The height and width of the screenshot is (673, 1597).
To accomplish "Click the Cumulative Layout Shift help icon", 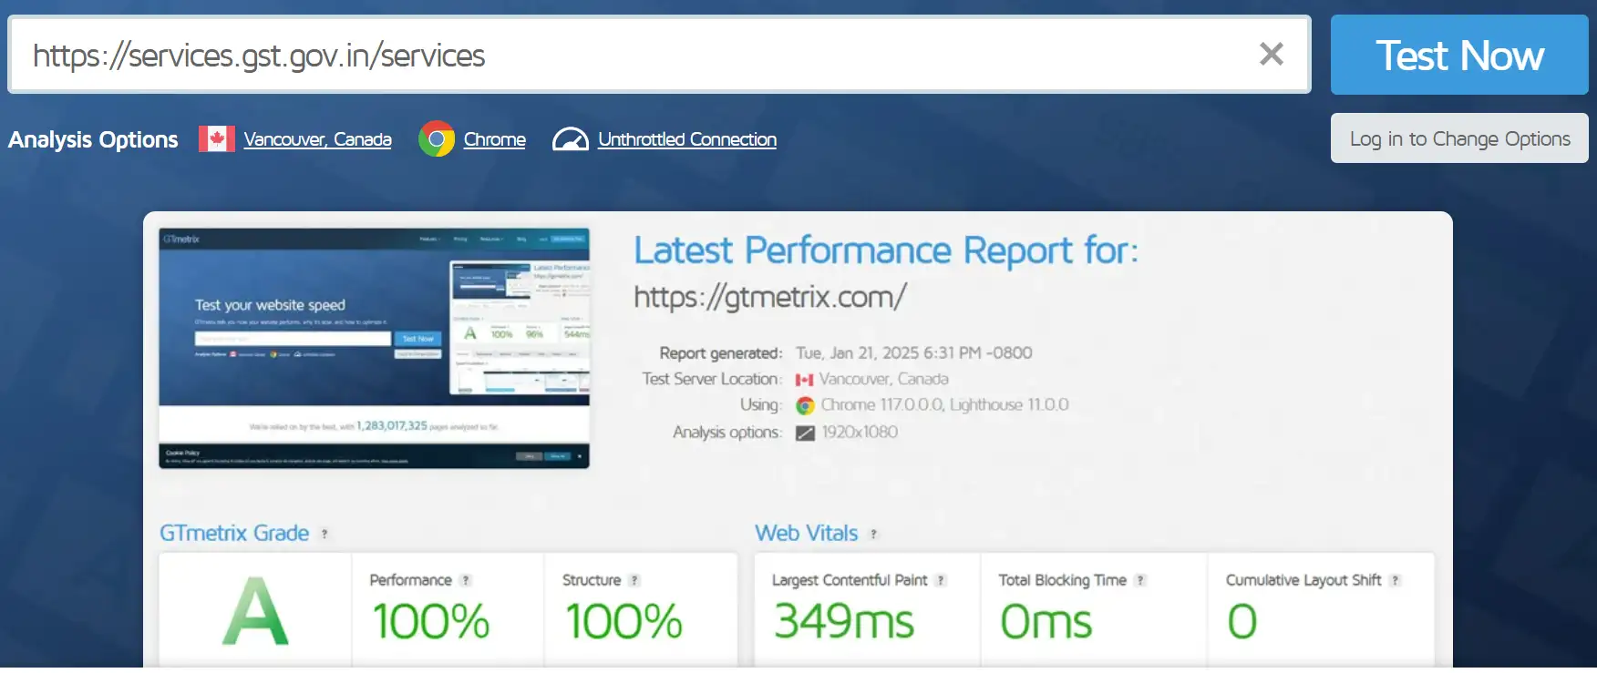I will pos(1395,580).
